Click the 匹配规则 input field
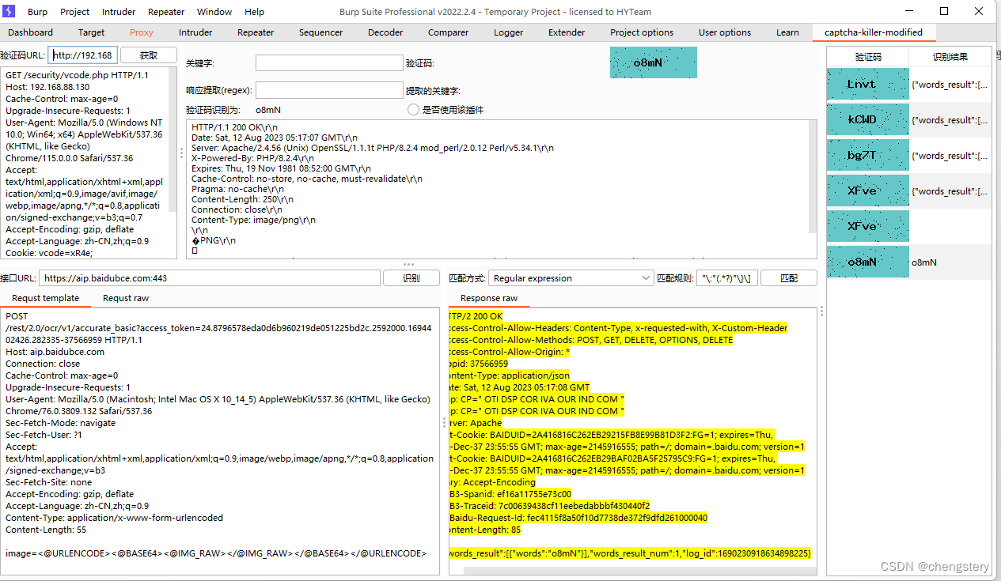The image size is (1001, 581). tap(726, 278)
